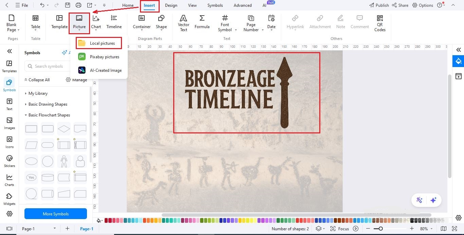Insert Vector Text
464x235 pixels.
point(183,23)
